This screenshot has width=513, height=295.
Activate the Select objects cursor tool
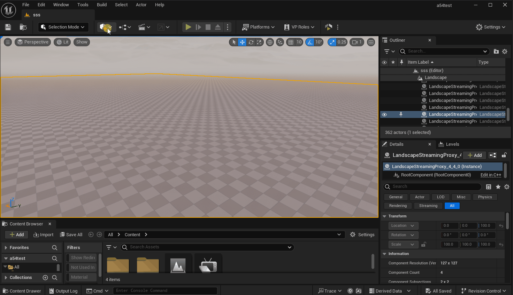coord(234,42)
